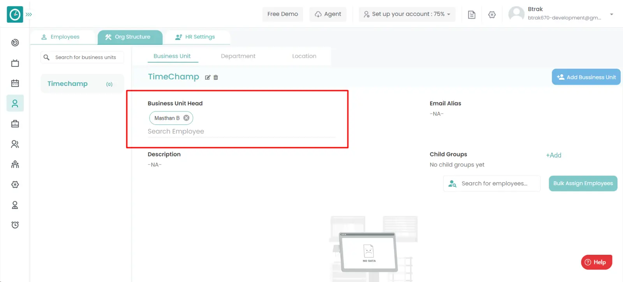
Task: Click the Agent download button
Action: pyautogui.click(x=328, y=14)
